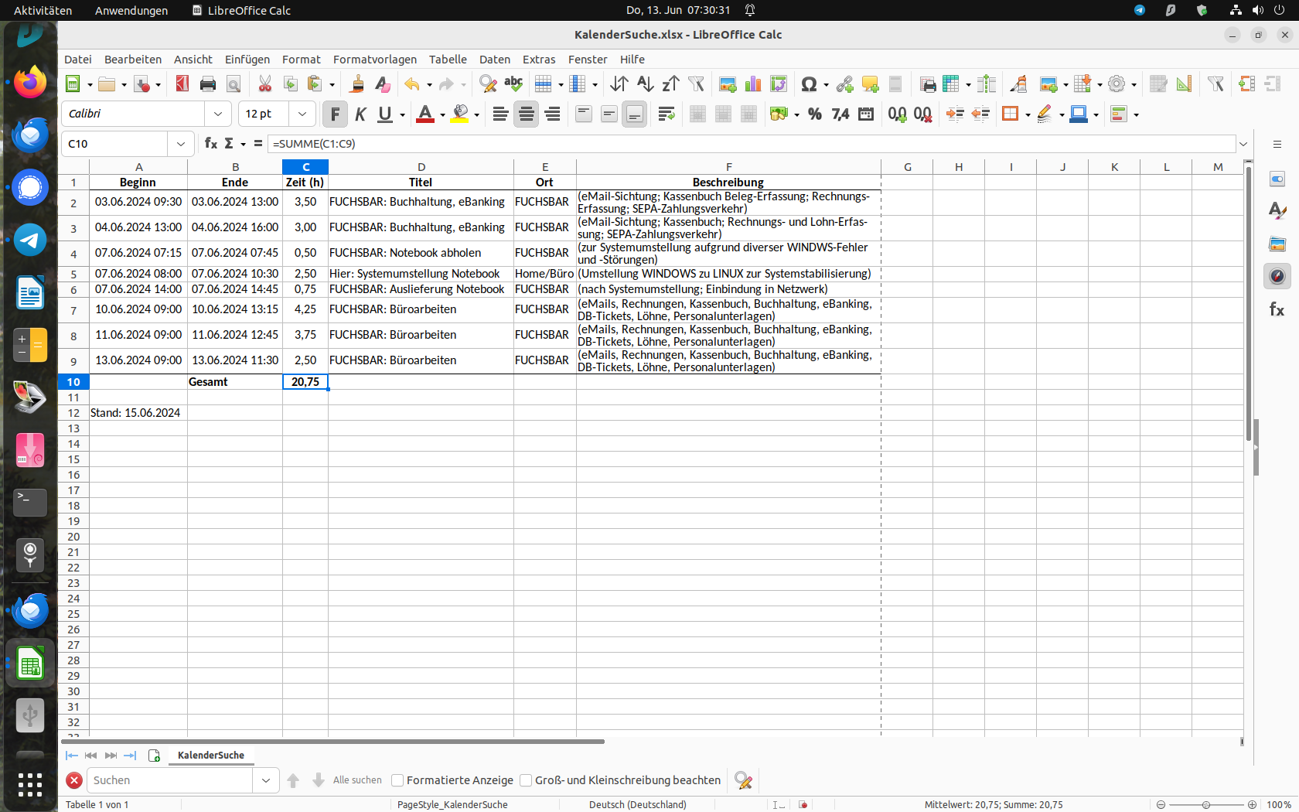Apply percent format with the % icon
The width and height of the screenshot is (1299, 812).
pos(814,114)
